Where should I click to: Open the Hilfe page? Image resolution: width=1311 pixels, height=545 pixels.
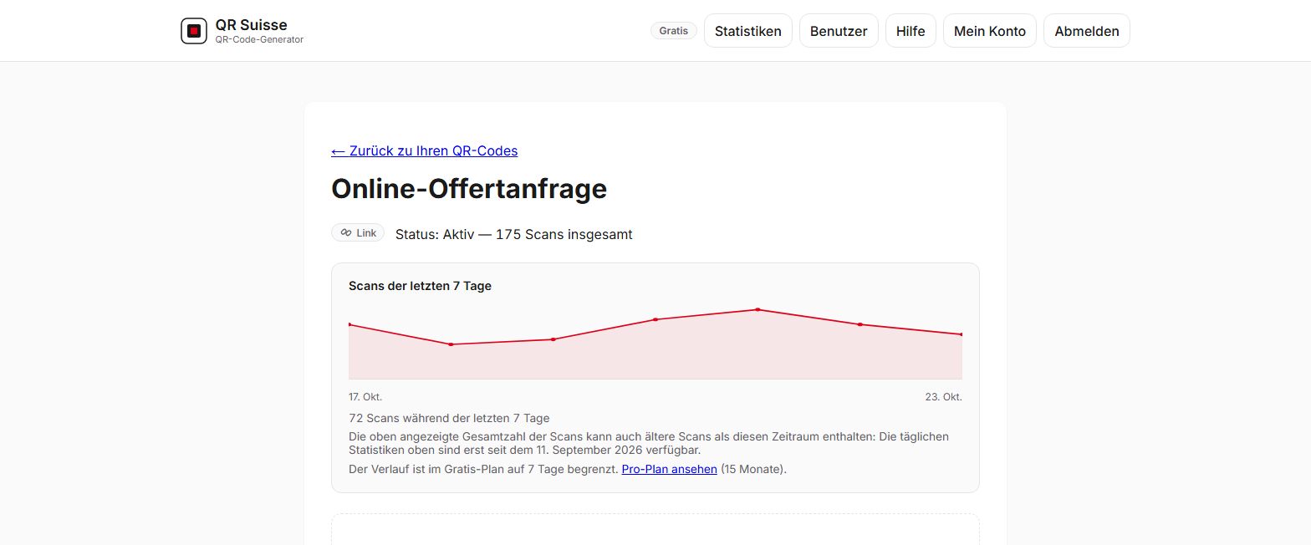click(911, 31)
